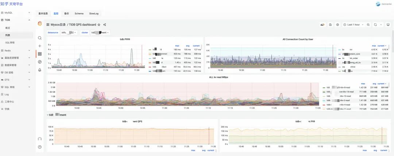Click the refresh dashboard icon

(x=375, y=25)
